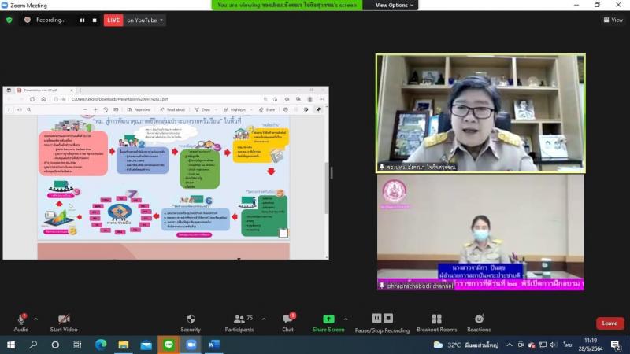Rotate the PDF page

point(106,109)
